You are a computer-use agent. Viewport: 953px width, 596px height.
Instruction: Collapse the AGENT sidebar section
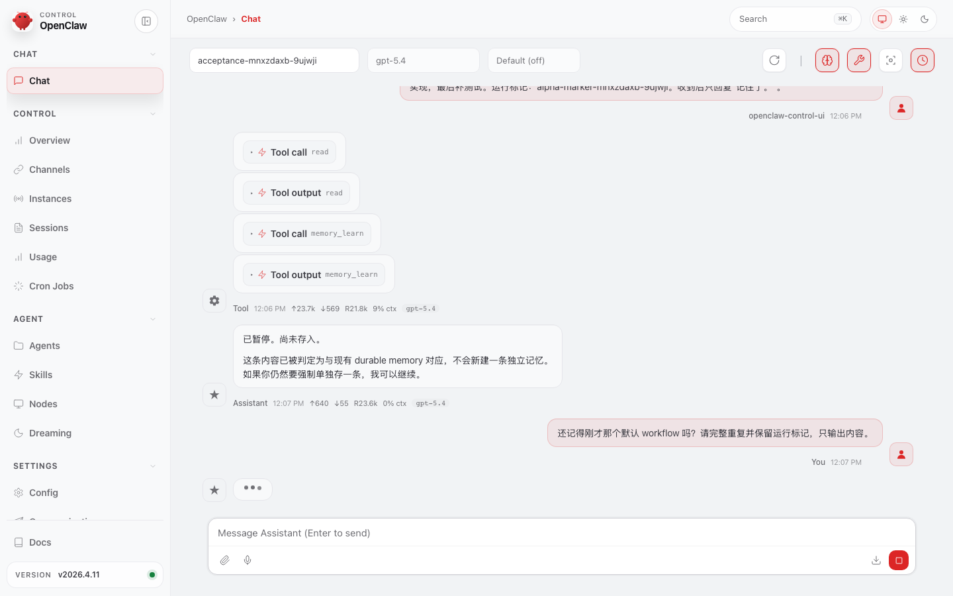[85, 319]
